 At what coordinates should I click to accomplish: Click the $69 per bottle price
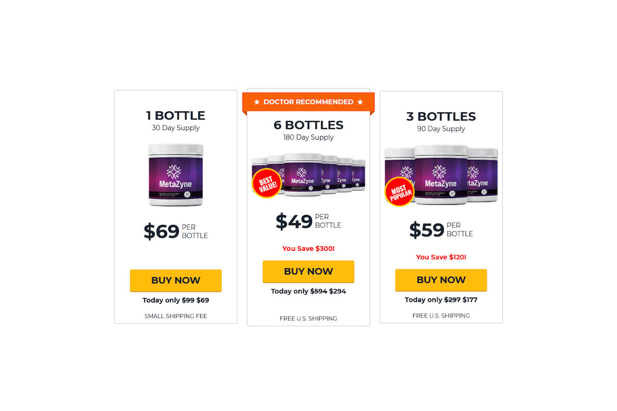[x=175, y=231]
